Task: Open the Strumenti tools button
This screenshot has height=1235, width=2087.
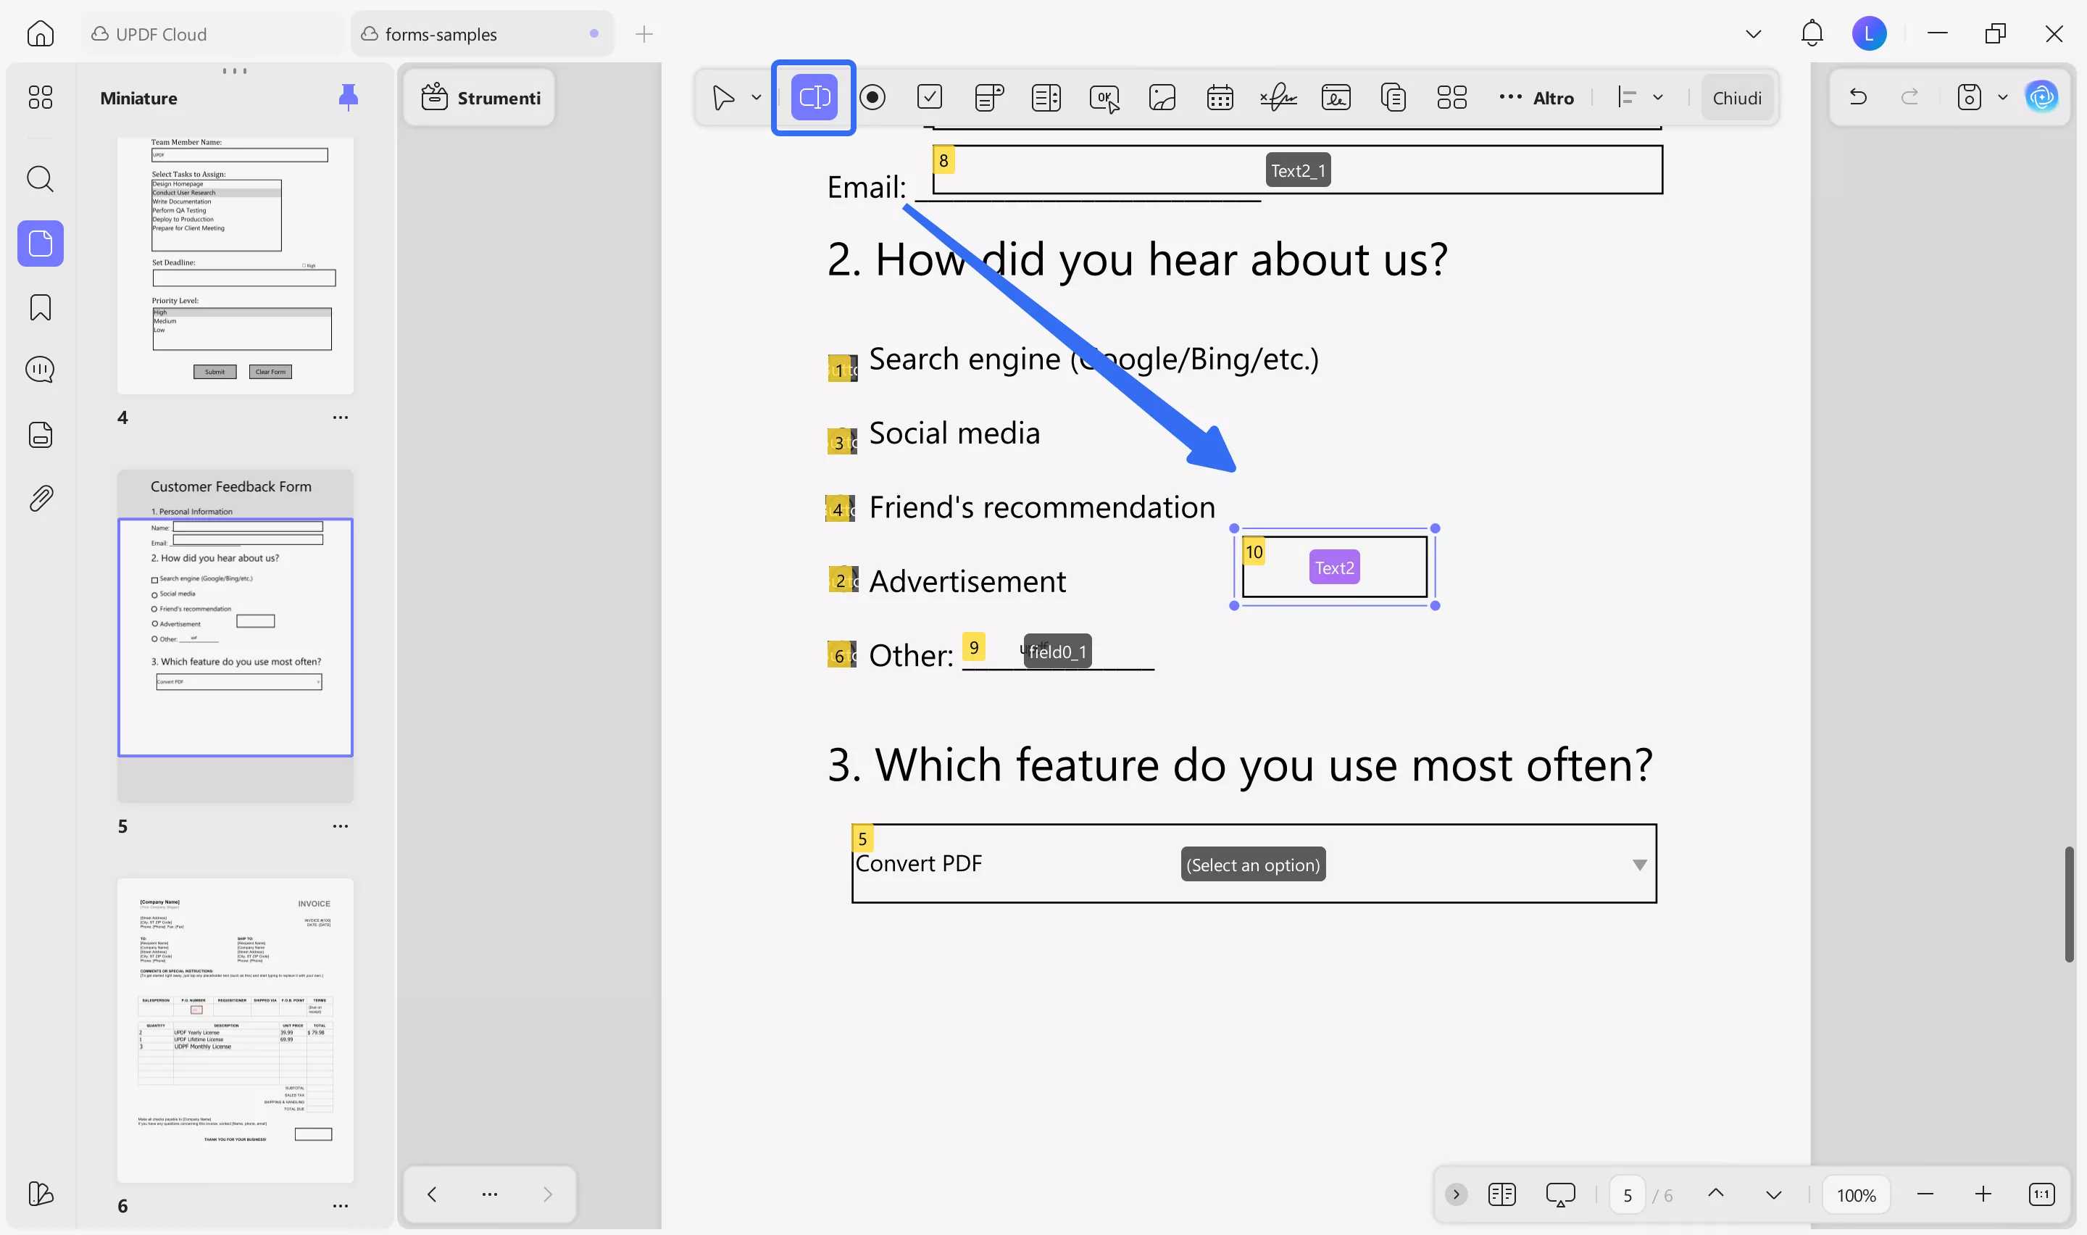Action: (x=480, y=97)
